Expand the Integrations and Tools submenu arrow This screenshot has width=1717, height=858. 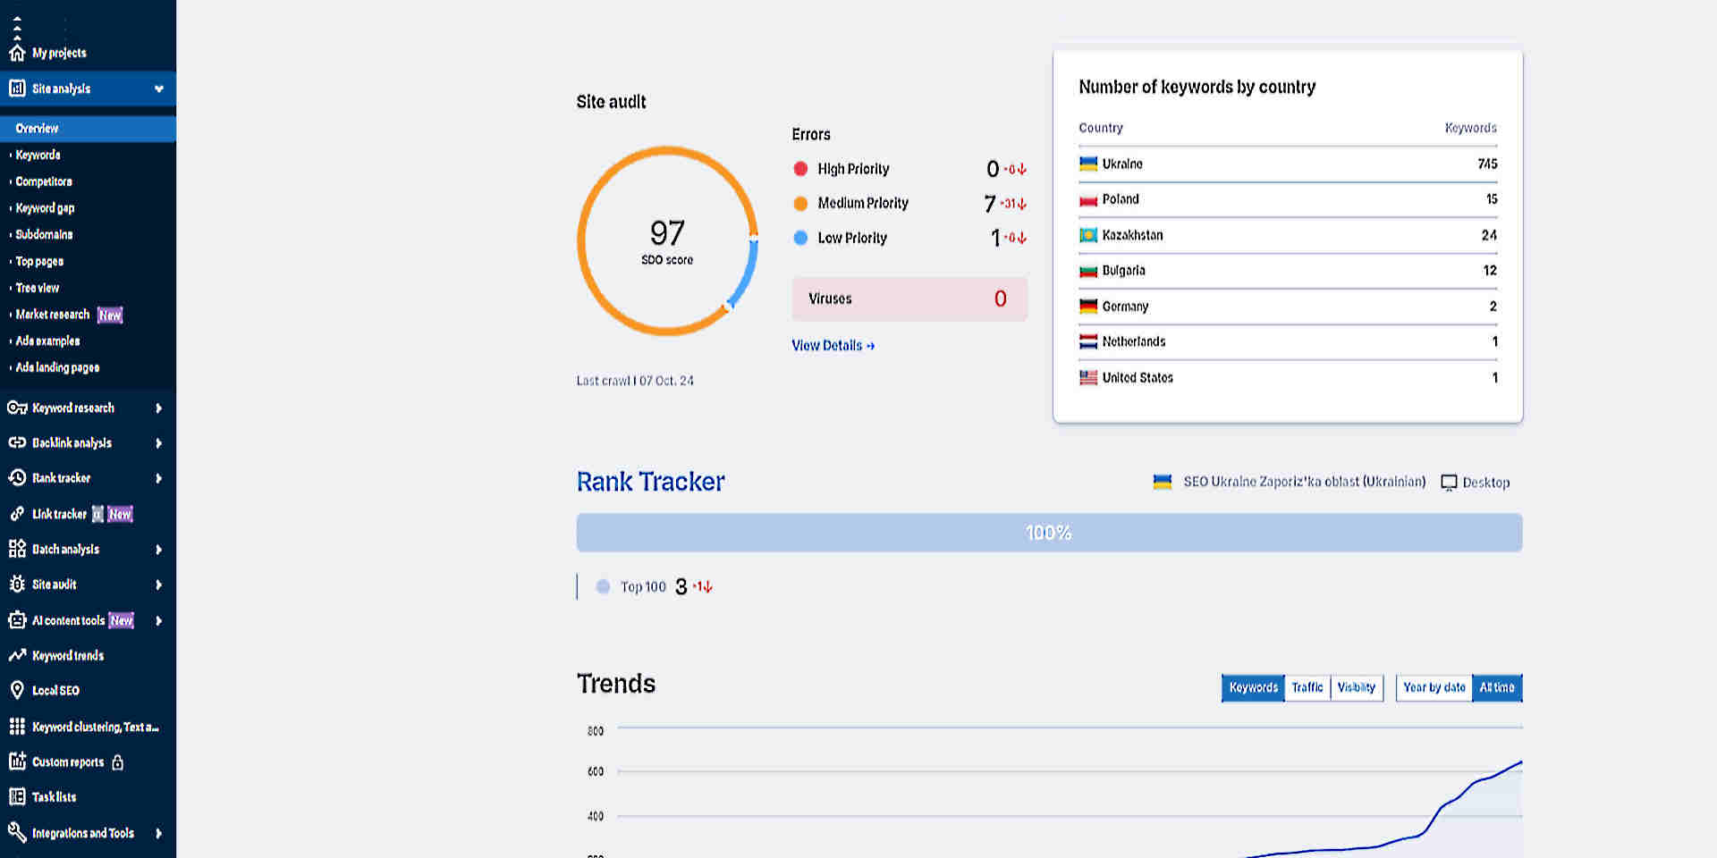158,833
